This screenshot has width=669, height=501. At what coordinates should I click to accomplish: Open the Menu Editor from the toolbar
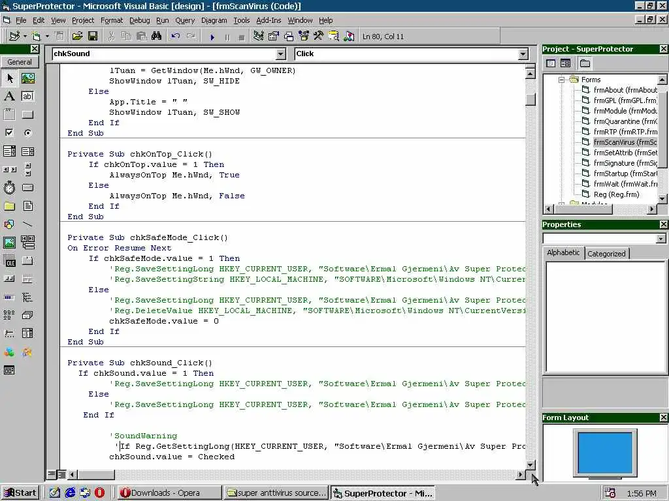[59, 37]
